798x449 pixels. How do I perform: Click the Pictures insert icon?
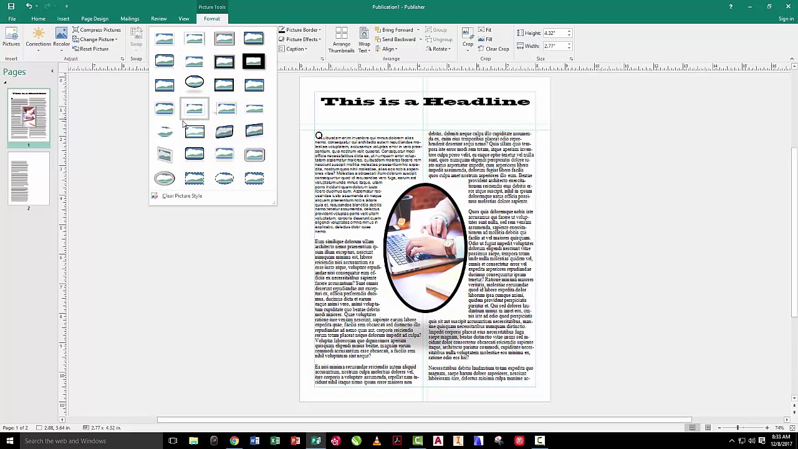11,37
